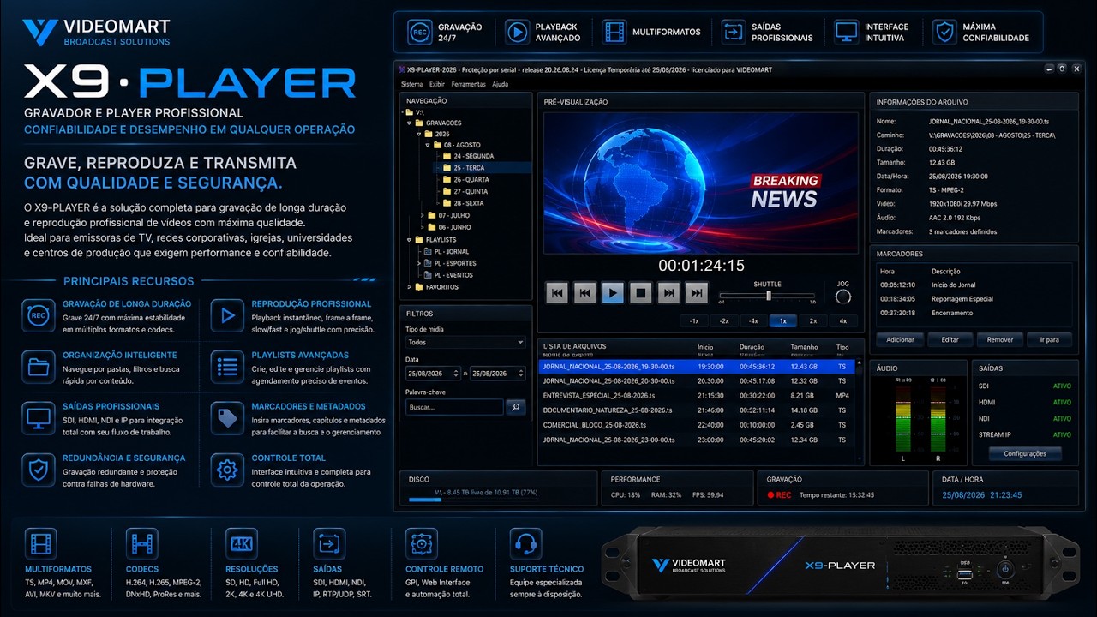Select file ENTREVISTA_ESPECIAL_25-08-2026.ts
Image resolution: width=1097 pixels, height=617 pixels.
point(697,396)
